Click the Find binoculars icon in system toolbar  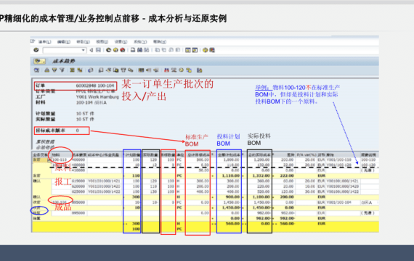click(139, 50)
